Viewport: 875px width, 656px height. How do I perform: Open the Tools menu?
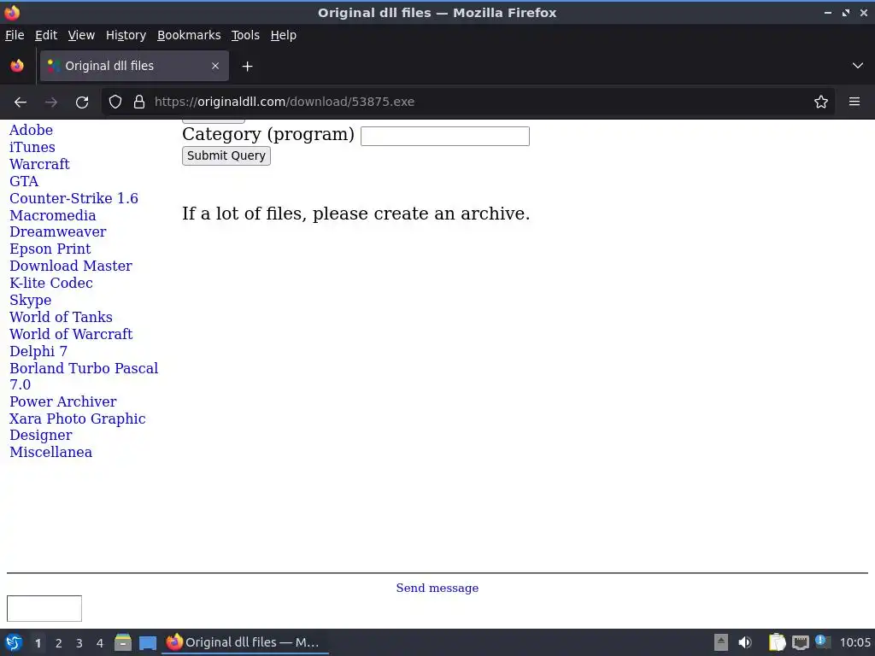click(x=245, y=35)
